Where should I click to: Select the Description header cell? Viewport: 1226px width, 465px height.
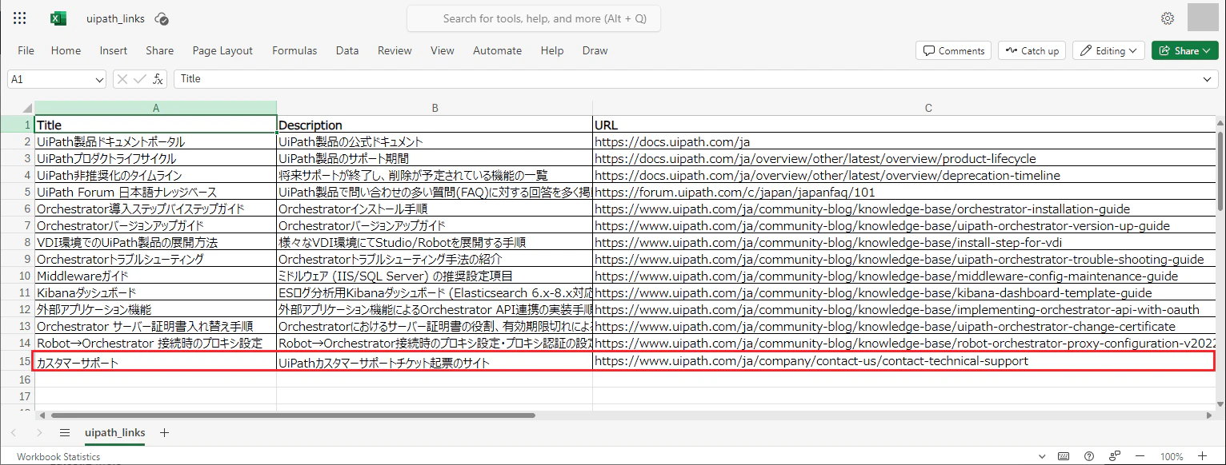[x=435, y=125]
